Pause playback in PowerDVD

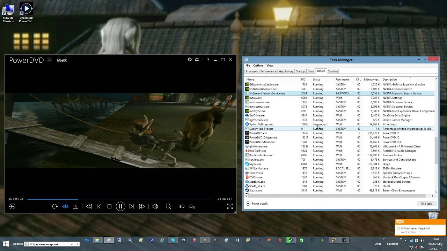tap(120, 206)
